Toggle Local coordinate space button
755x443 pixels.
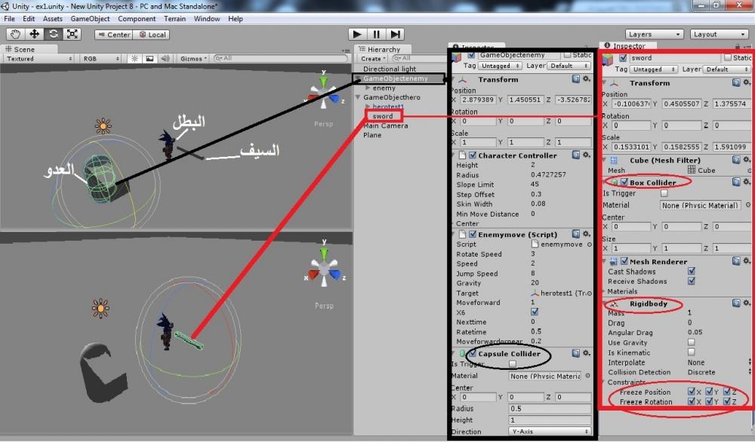point(153,35)
